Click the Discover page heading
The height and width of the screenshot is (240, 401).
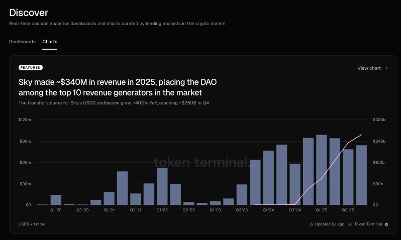29,13
